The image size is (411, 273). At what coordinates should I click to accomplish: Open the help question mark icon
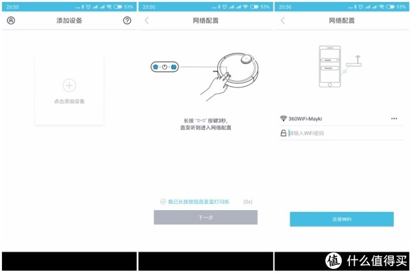tap(127, 21)
